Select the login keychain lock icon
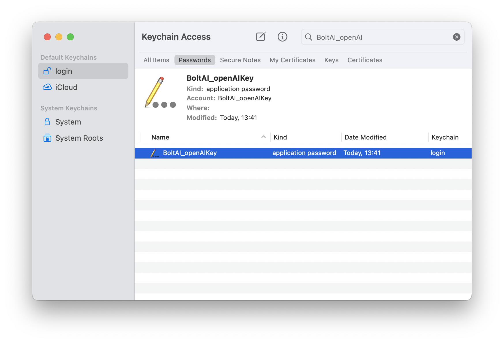This screenshot has height=343, width=504. click(47, 71)
